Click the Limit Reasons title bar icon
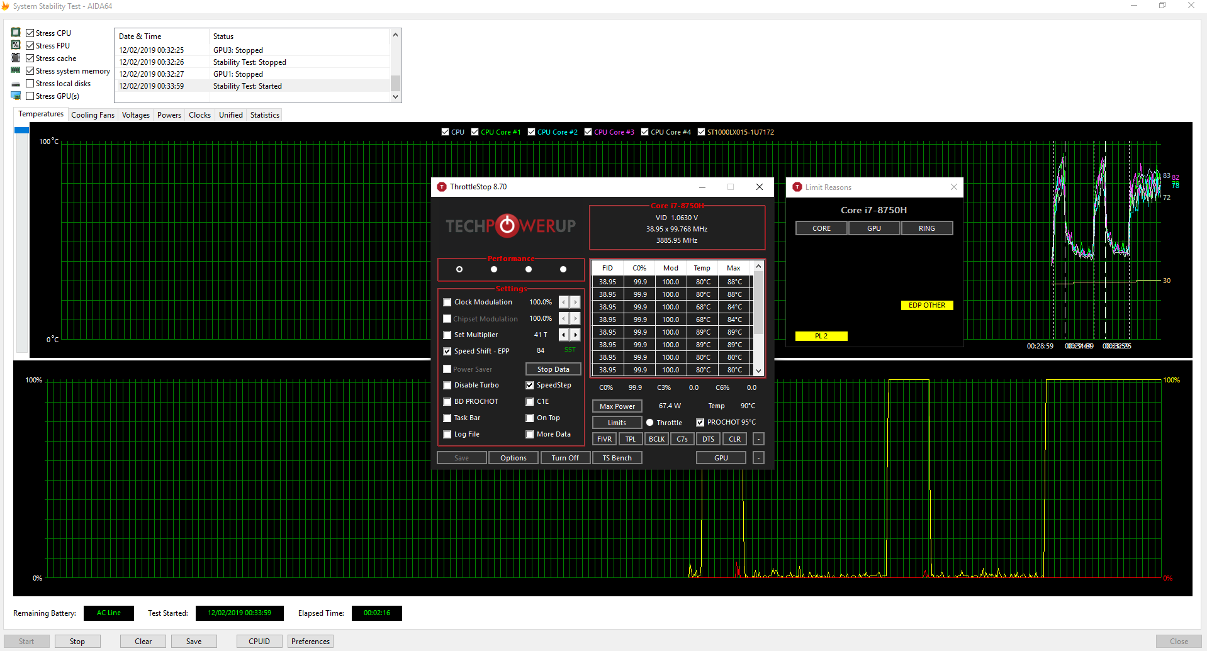Image resolution: width=1207 pixels, height=651 pixels. click(797, 187)
